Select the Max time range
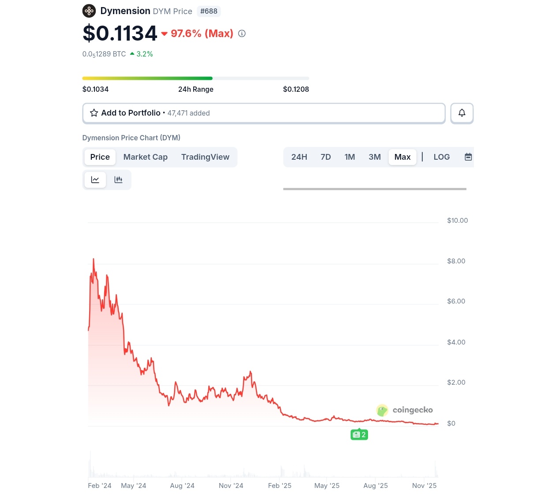556x495 pixels. click(402, 157)
